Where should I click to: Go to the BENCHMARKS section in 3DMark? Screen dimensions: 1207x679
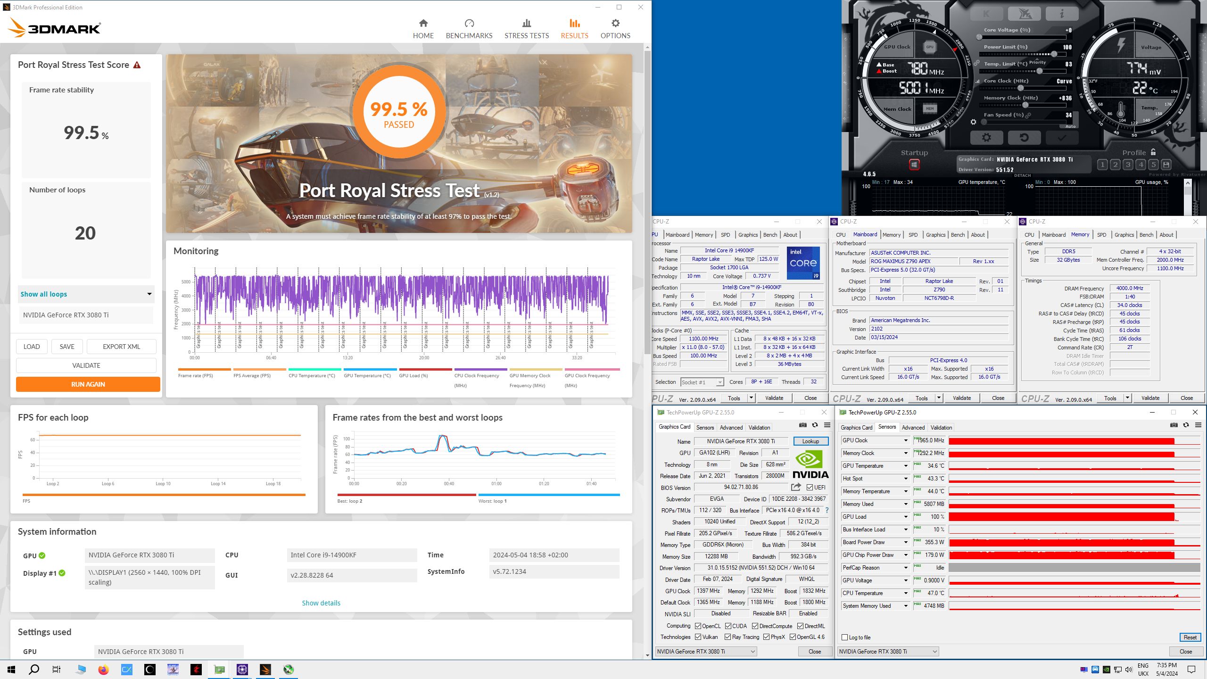[469, 29]
